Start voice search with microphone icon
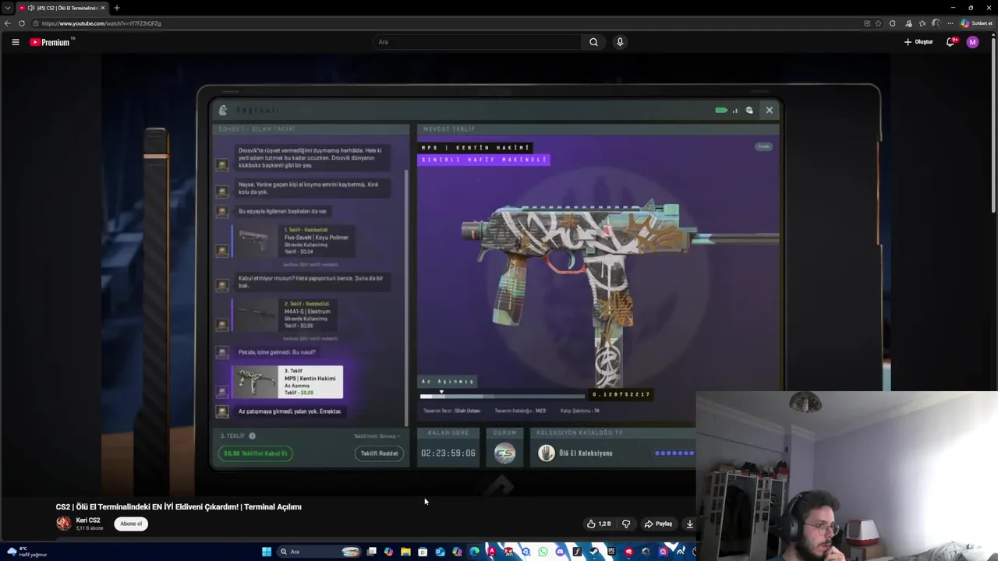The image size is (998, 561). (620, 42)
